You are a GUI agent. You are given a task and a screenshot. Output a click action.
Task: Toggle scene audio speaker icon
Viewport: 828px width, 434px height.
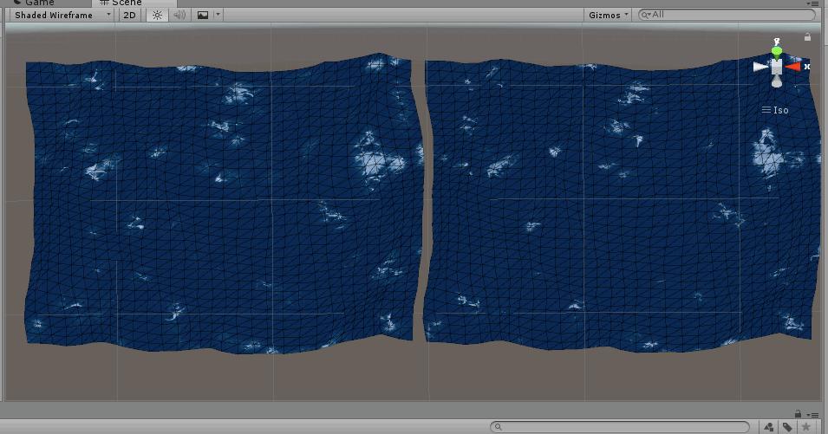(x=179, y=15)
